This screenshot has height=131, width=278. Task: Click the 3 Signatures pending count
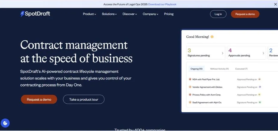coord(189,50)
